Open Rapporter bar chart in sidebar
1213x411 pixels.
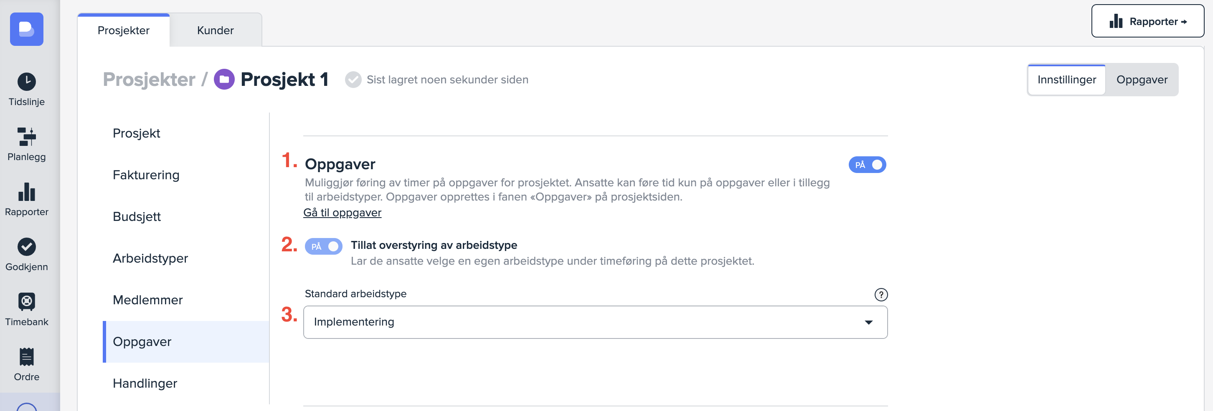26,192
